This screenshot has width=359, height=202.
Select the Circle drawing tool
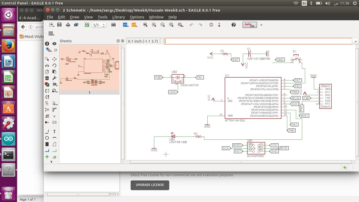click(47, 138)
